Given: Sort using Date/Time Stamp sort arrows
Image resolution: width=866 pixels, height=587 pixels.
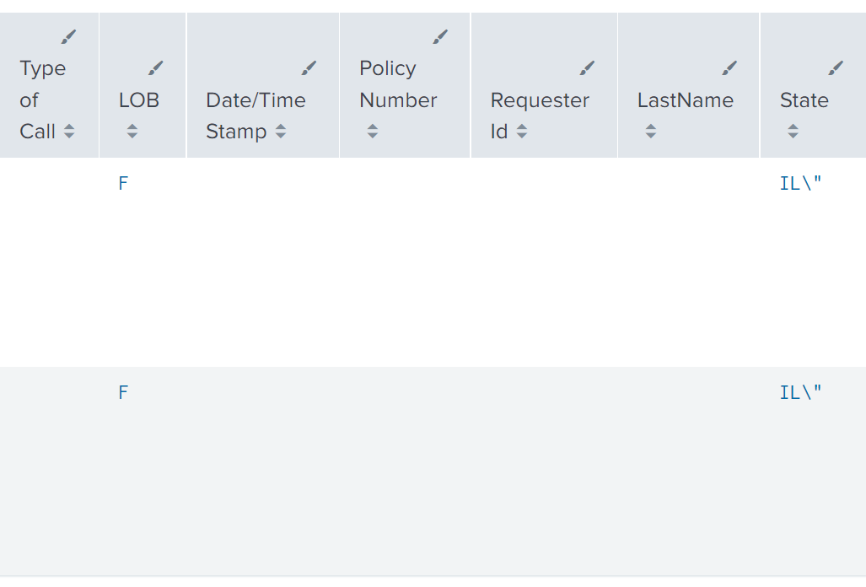Looking at the screenshot, I should pos(281,132).
